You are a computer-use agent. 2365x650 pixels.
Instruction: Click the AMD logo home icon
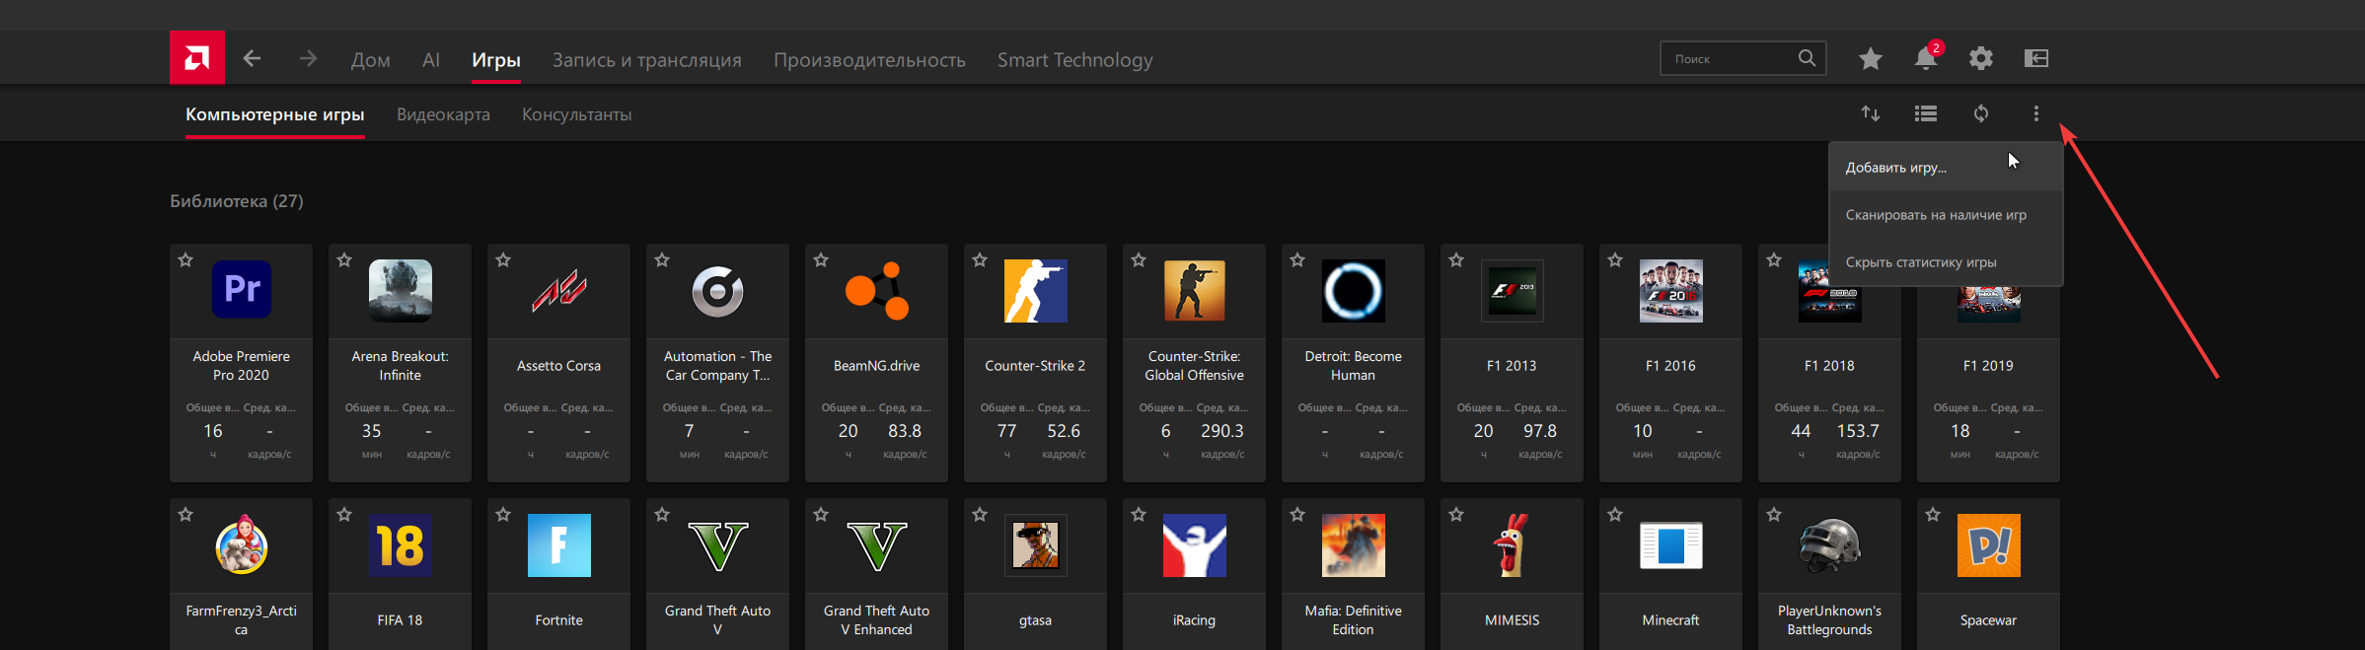[x=197, y=58]
